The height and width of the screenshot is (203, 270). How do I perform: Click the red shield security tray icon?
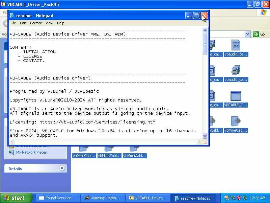239,198
